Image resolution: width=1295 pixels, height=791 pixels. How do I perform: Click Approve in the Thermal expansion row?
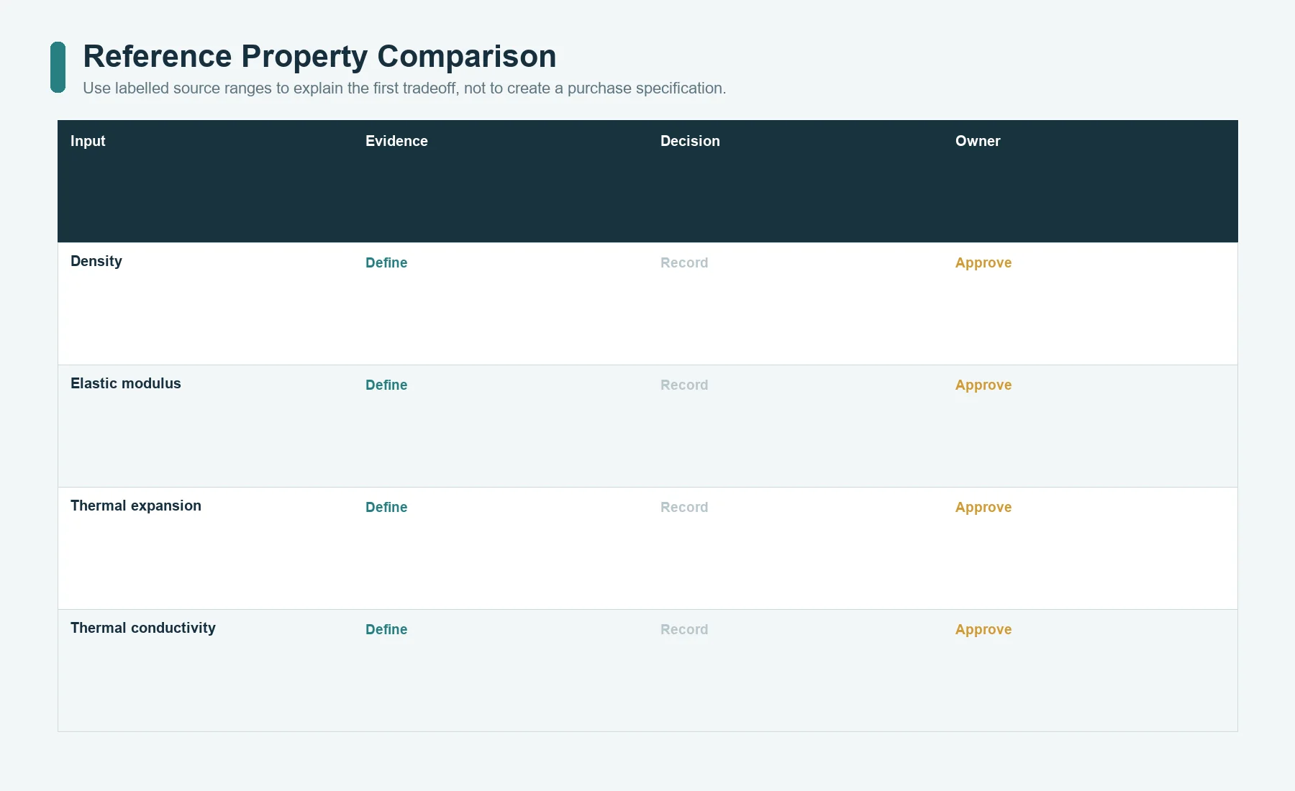coord(983,507)
